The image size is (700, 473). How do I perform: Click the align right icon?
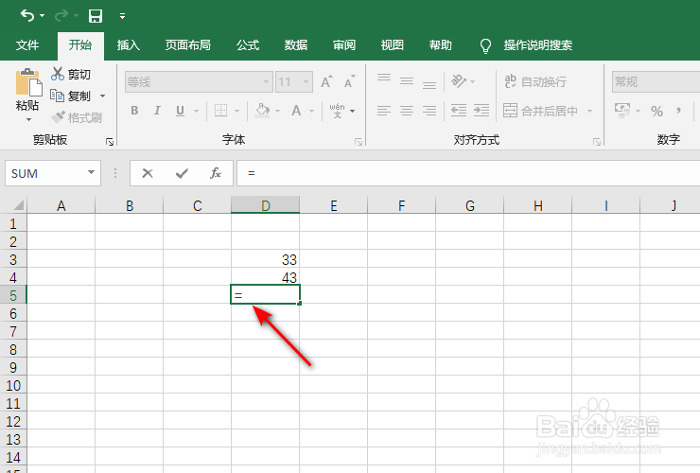[x=429, y=111]
